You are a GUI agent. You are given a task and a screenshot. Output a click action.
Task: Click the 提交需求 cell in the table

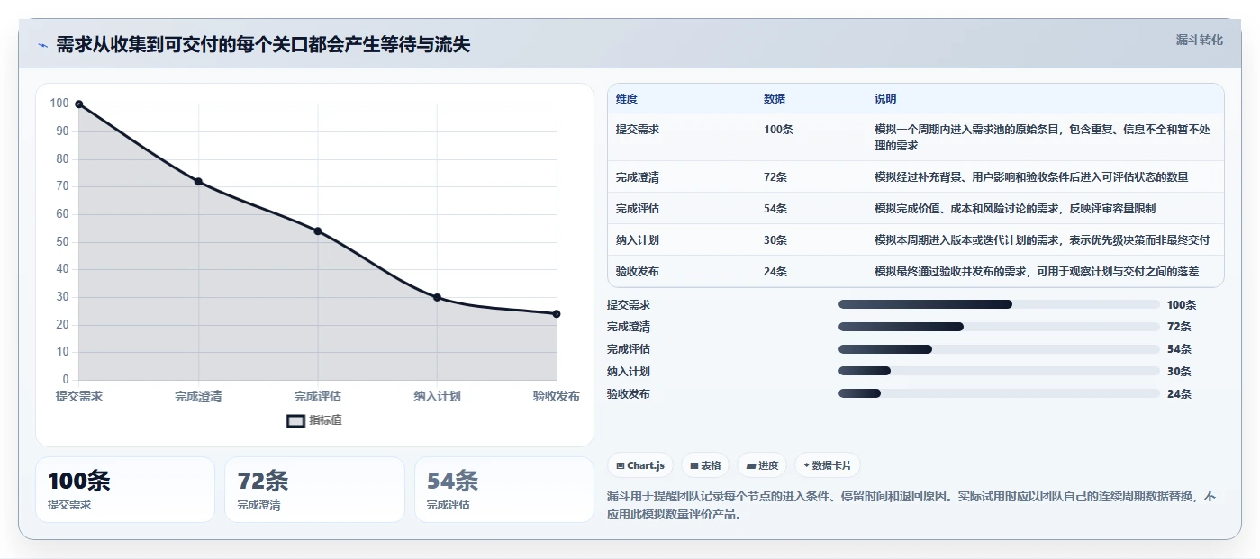click(x=638, y=130)
